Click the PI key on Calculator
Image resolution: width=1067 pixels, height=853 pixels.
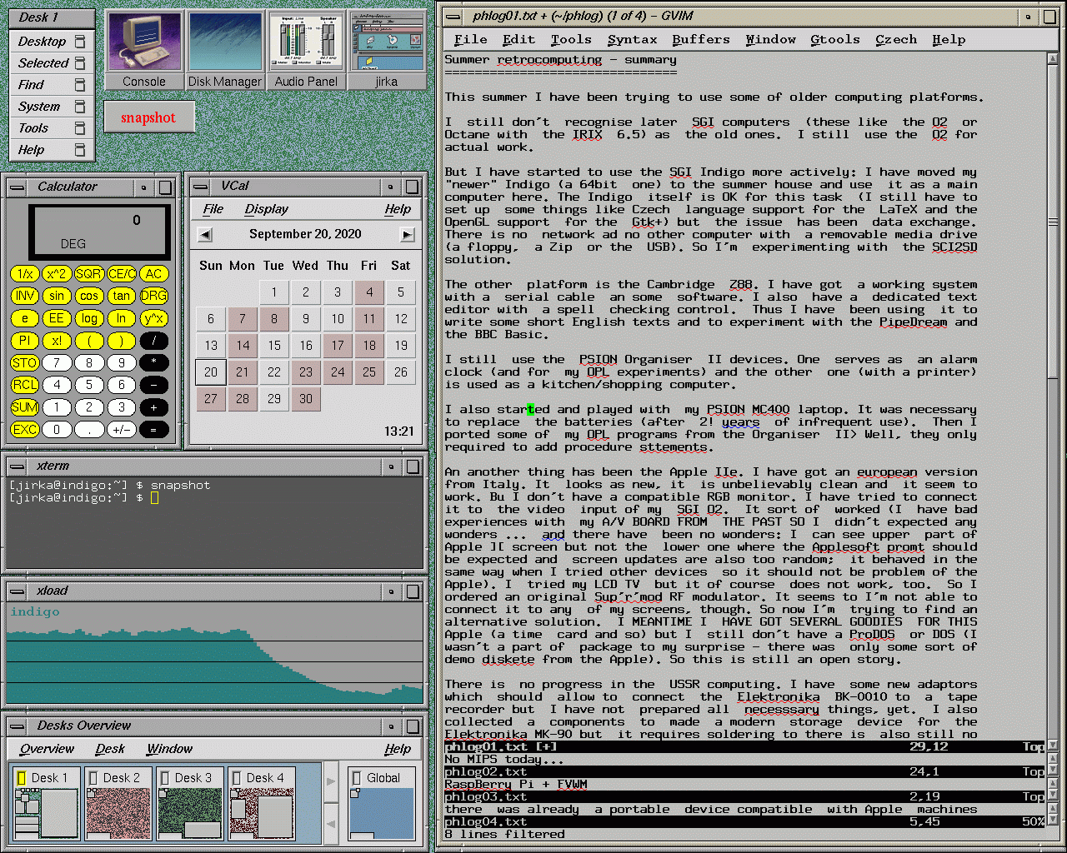coord(25,341)
